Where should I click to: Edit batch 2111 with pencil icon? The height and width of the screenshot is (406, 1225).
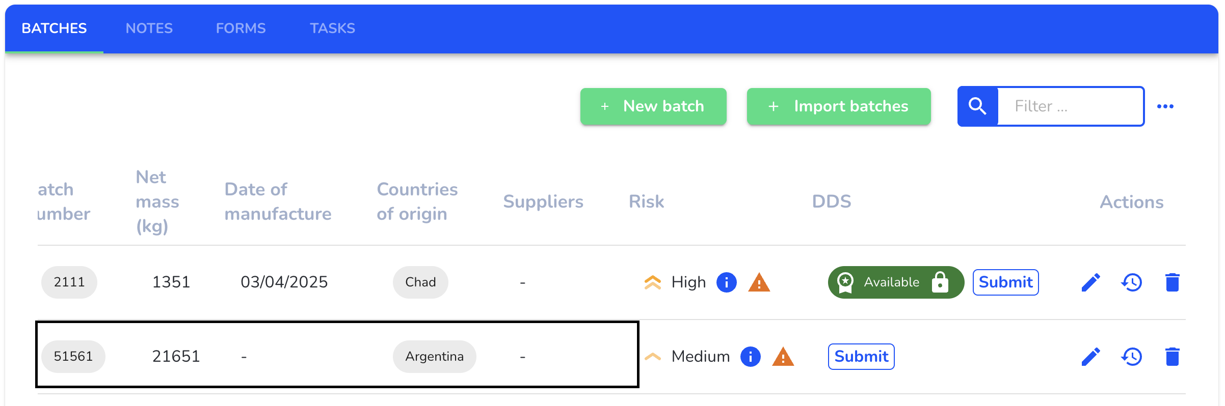1091,282
